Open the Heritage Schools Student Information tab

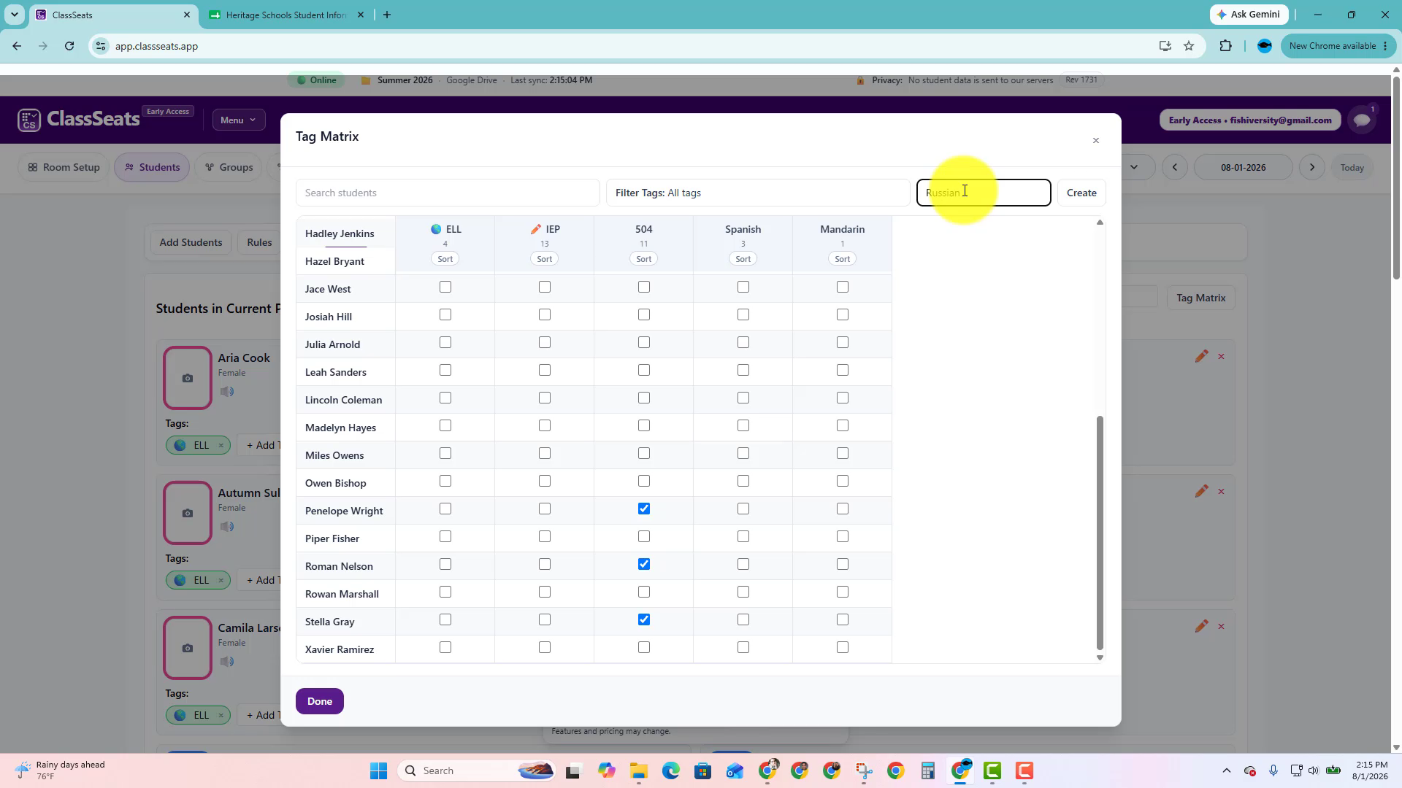(x=286, y=15)
